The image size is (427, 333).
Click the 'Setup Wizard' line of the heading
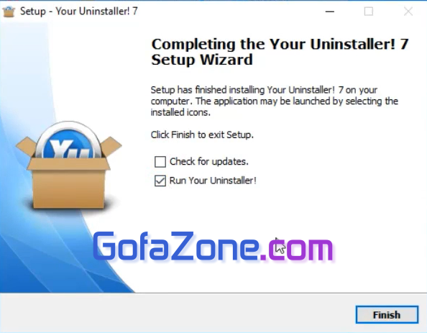(x=202, y=60)
